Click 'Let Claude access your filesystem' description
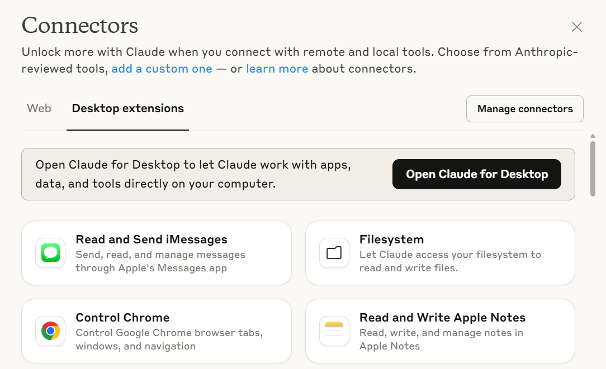Screen dimensions: 606x369 [450, 261]
